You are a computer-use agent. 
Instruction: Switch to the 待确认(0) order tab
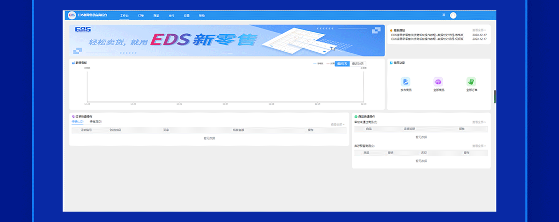click(77, 122)
